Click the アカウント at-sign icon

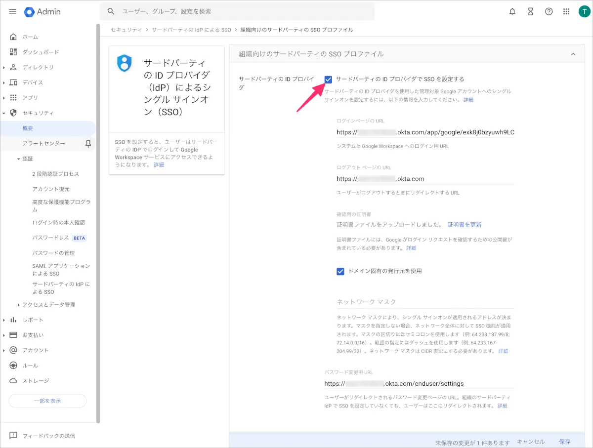(x=13, y=350)
